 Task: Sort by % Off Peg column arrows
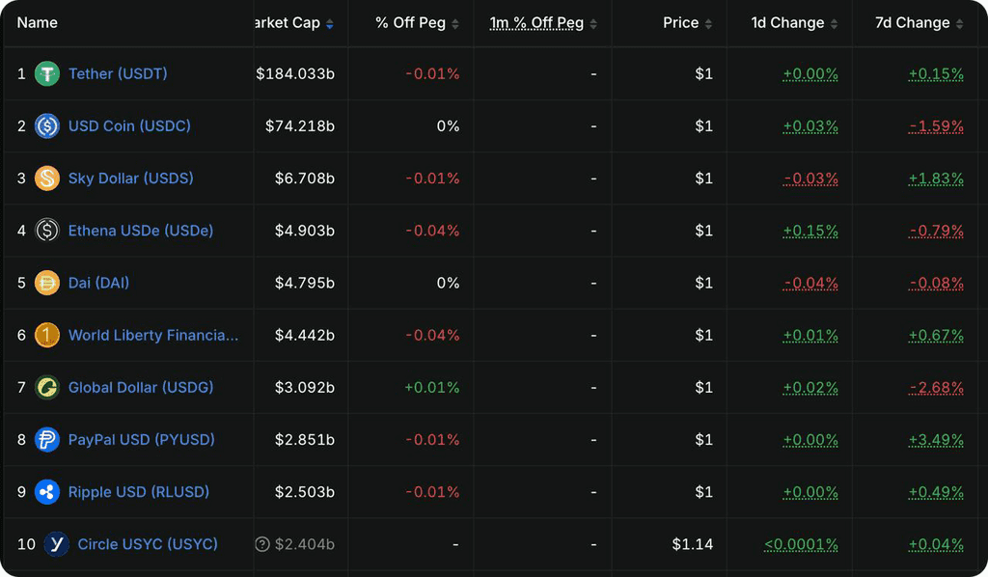455,24
